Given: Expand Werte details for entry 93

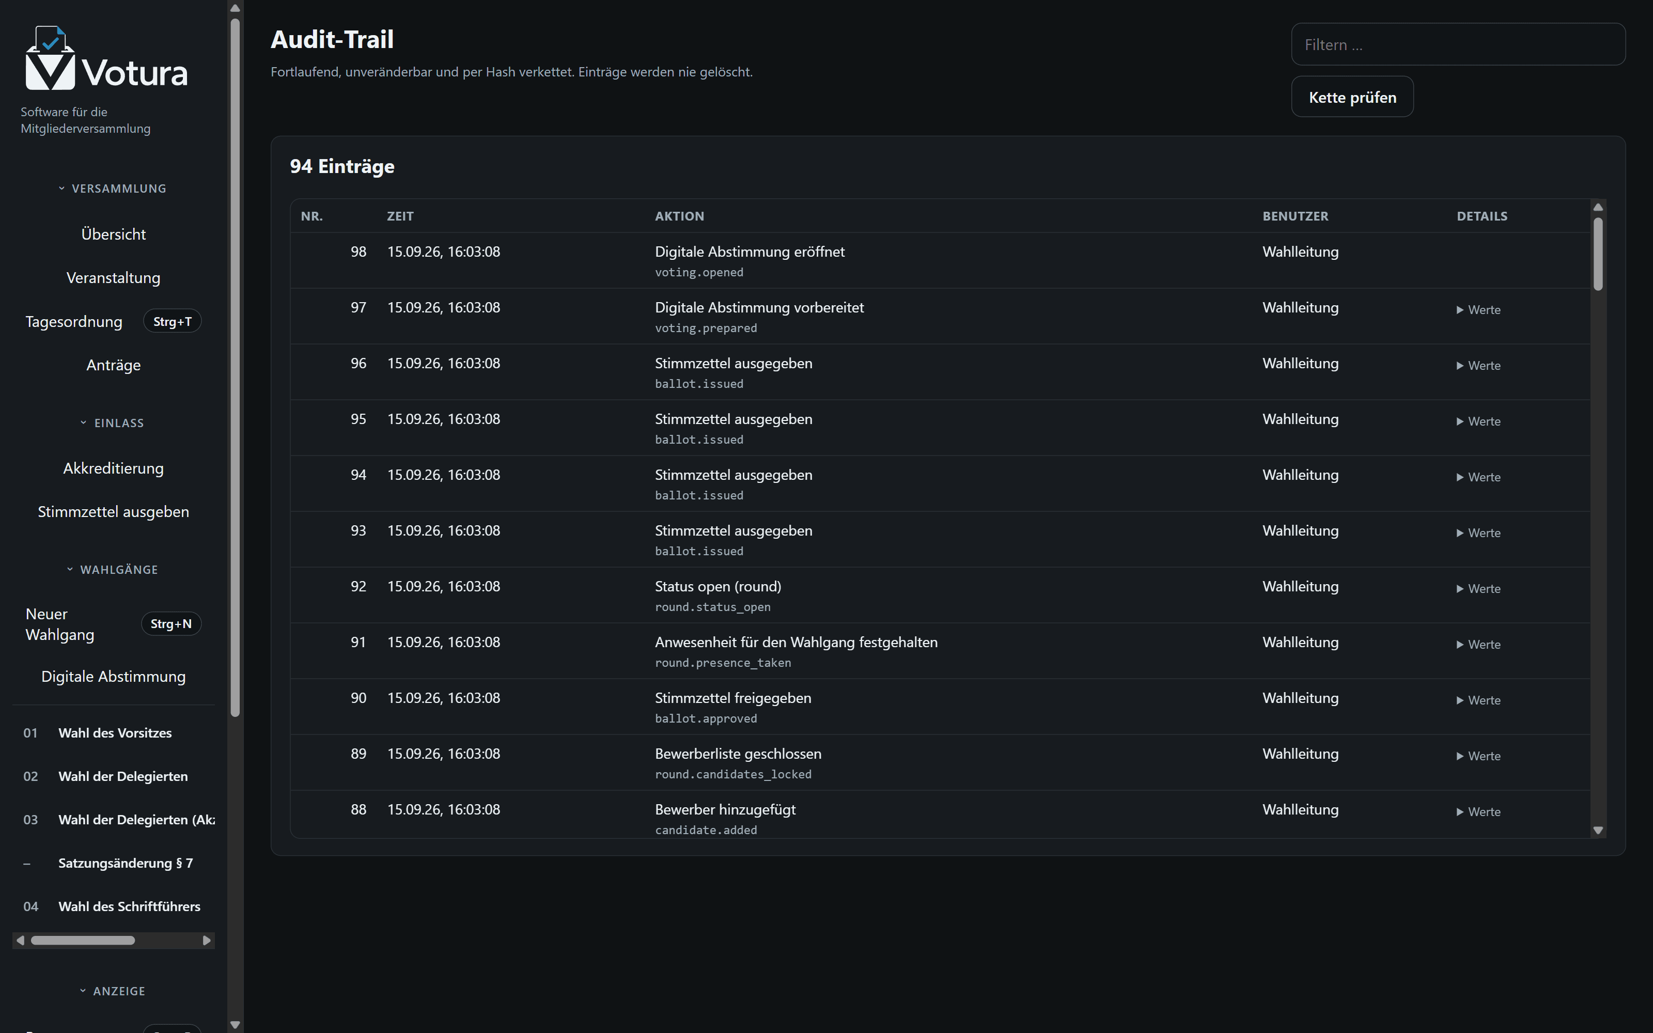Looking at the screenshot, I should click(x=1478, y=534).
